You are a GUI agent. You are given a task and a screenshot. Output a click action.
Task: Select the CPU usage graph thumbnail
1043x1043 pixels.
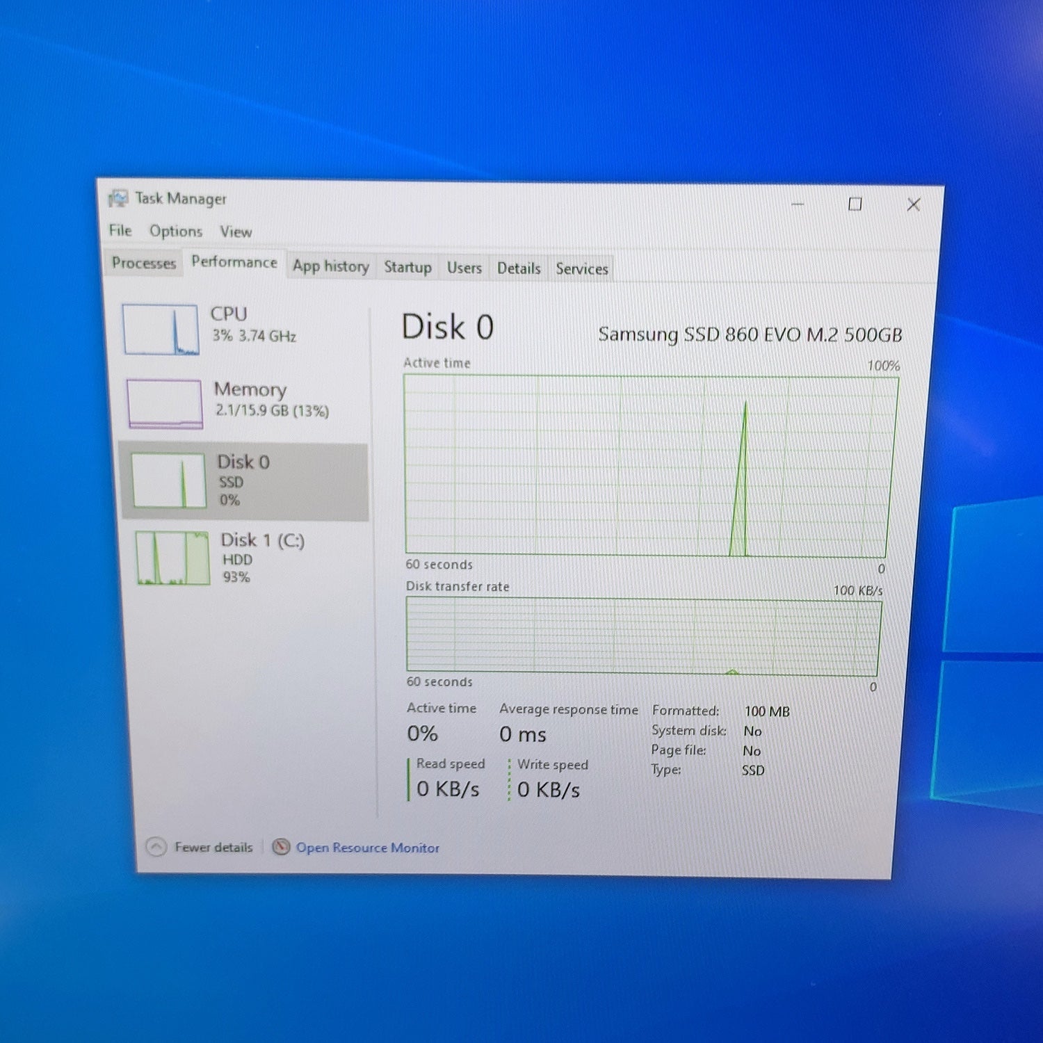tap(161, 330)
